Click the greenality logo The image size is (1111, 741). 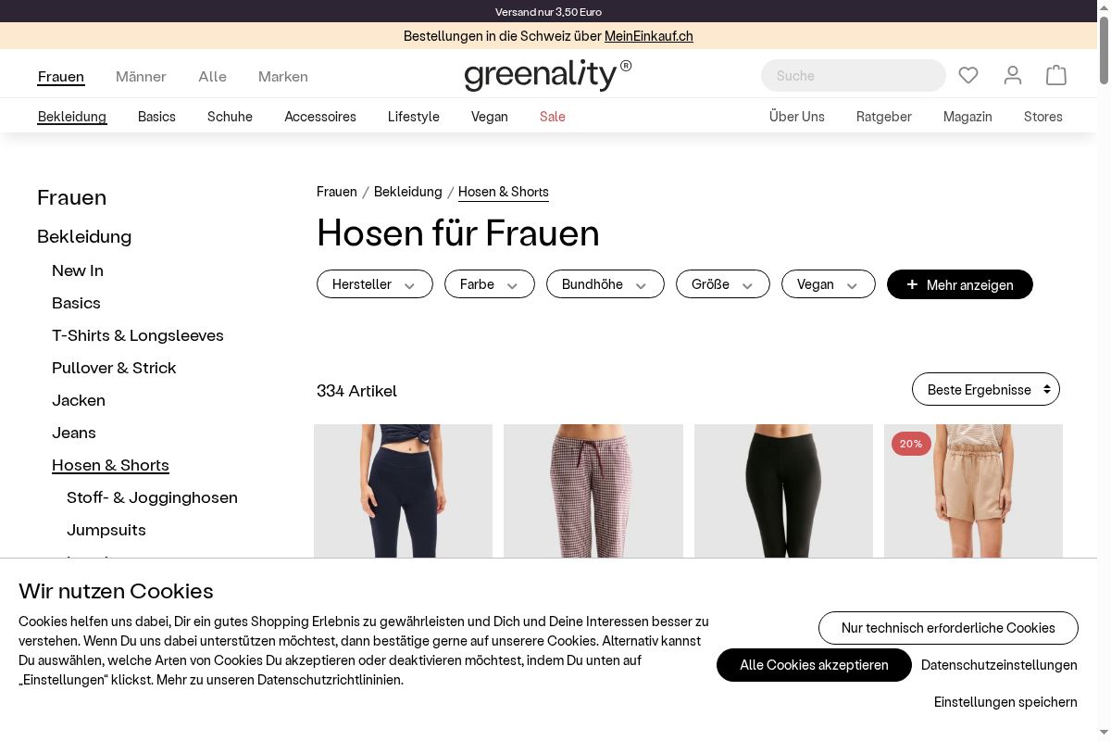tap(548, 75)
